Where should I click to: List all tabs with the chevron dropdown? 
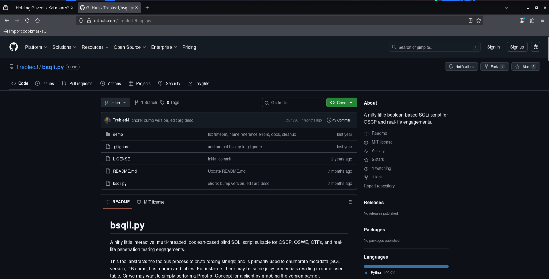pyautogui.click(x=506, y=8)
